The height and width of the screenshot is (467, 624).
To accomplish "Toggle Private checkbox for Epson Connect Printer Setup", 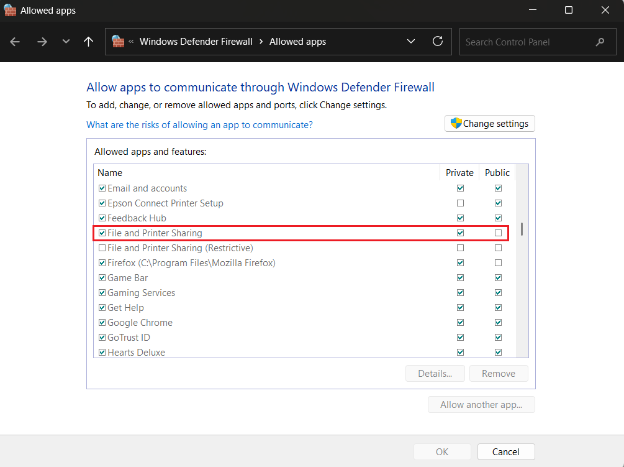I will click(460, 203).
